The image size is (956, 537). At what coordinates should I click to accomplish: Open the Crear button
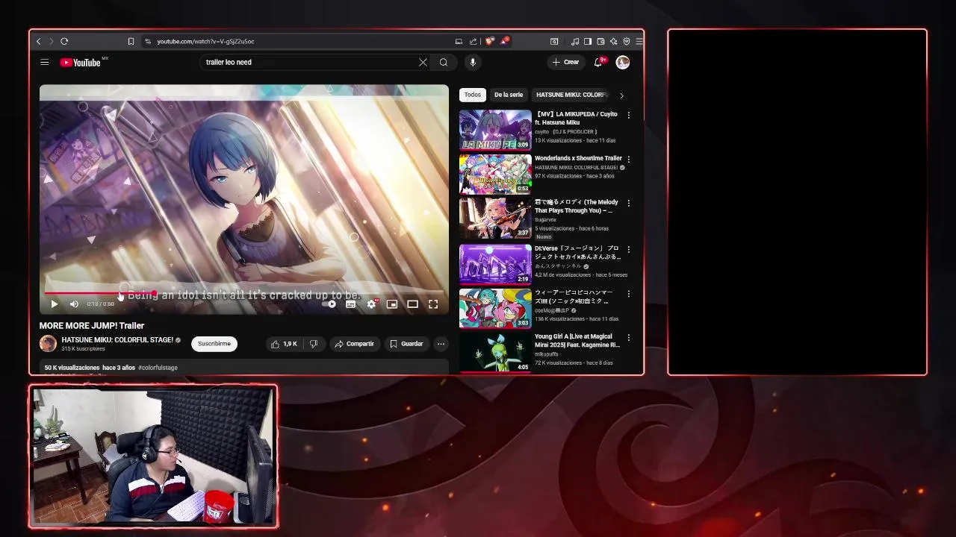pyautogui.click(x=565, y=63)
